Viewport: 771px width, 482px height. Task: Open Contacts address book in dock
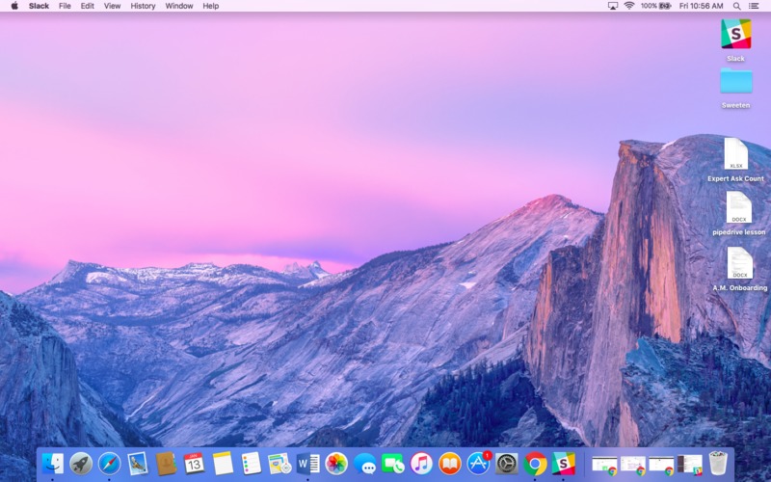(x=166, y=464)
